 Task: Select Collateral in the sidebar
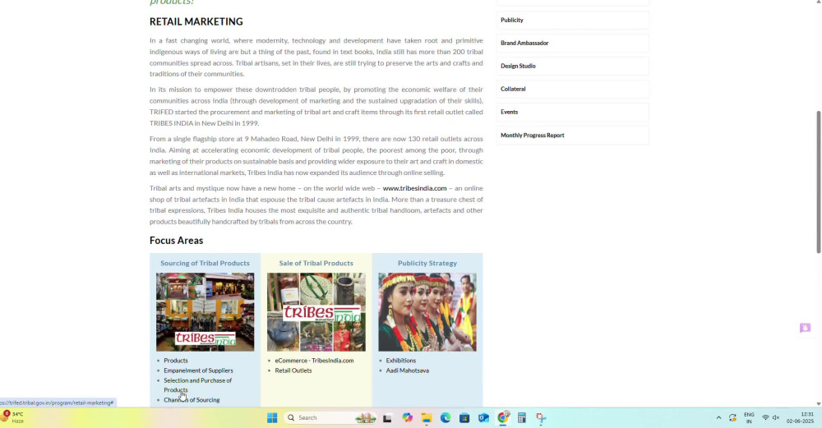[x=572, y=89]
